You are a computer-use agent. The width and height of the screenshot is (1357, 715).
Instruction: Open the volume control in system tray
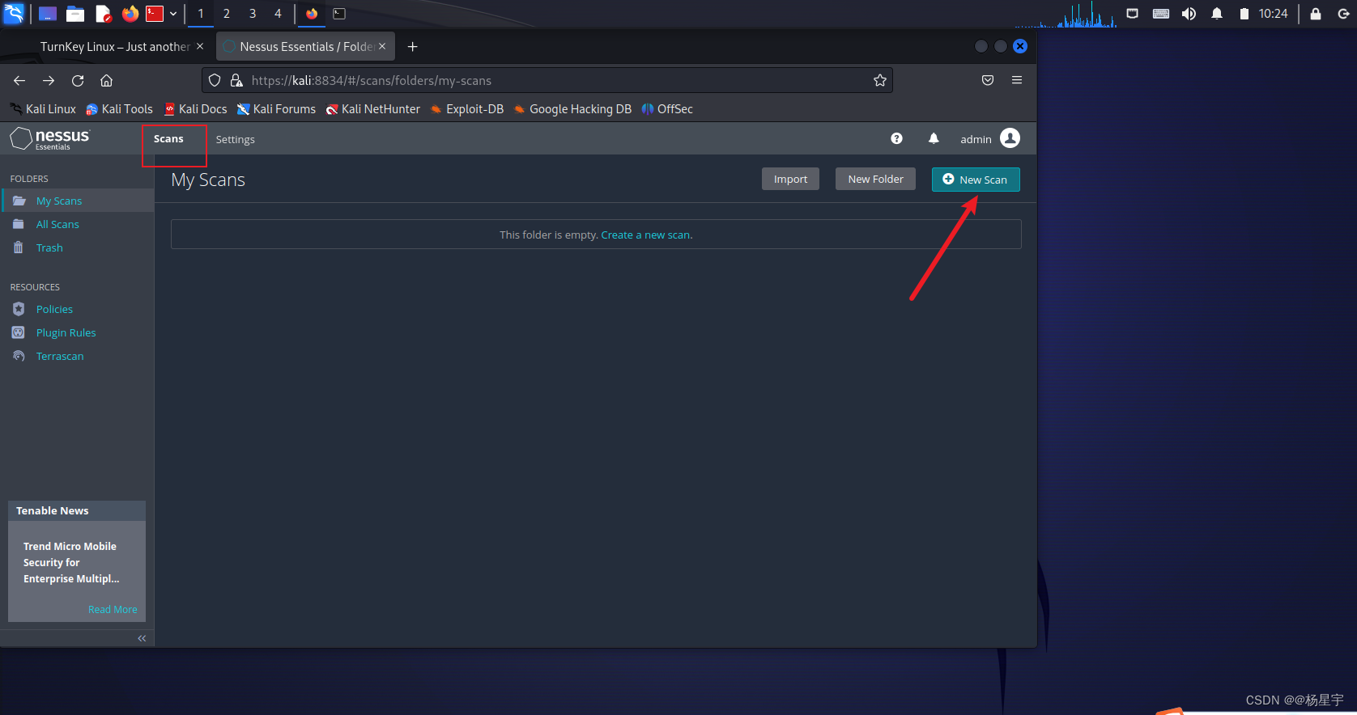[1189, 14]
